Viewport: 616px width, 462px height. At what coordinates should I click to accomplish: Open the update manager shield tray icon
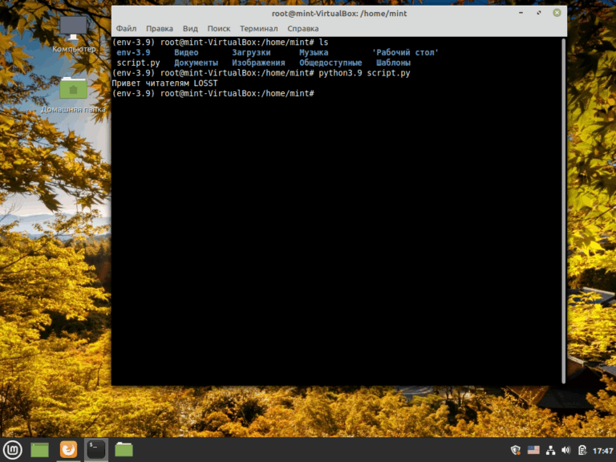tap(516, 450)
